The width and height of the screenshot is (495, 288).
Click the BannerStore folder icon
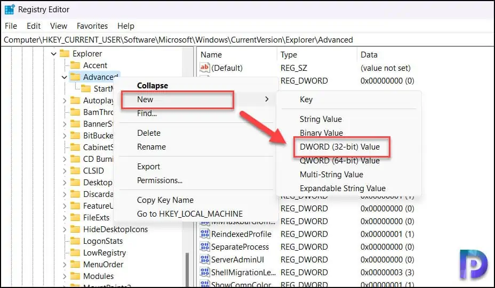point(75,124)
